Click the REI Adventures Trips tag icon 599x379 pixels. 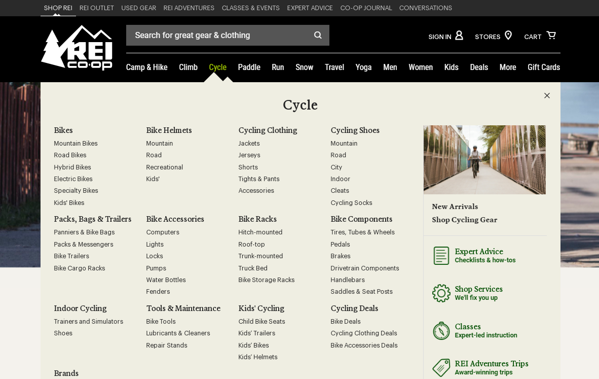click(x=441, y=368)
